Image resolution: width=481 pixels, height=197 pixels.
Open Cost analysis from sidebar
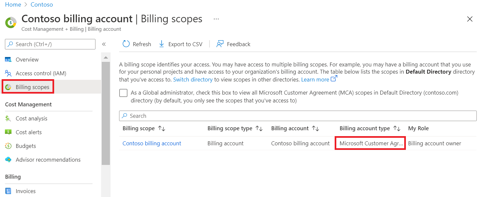pos(31,118)
